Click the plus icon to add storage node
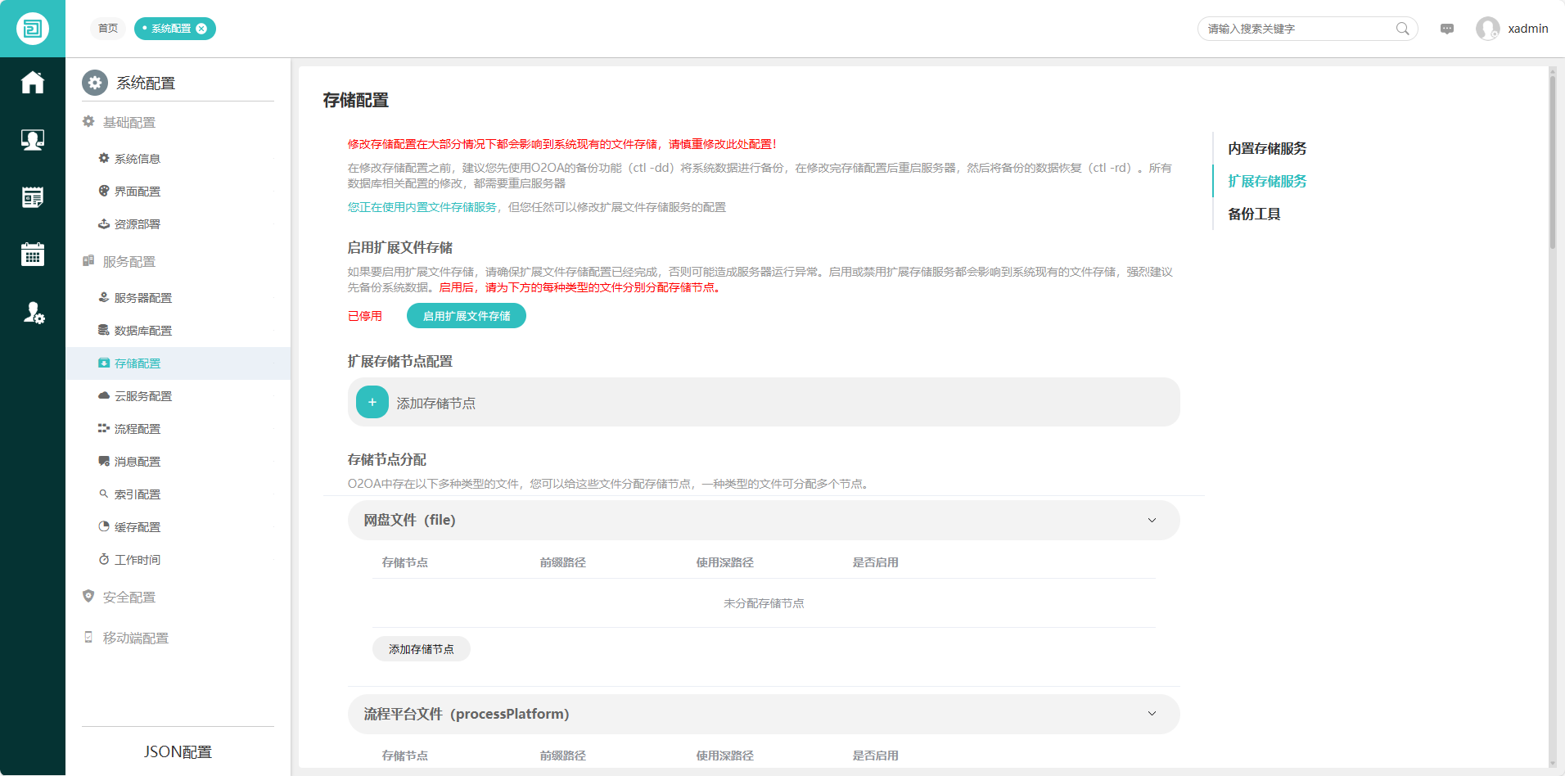The height and width of the screenshot is (776, 1565). (372, 402)
